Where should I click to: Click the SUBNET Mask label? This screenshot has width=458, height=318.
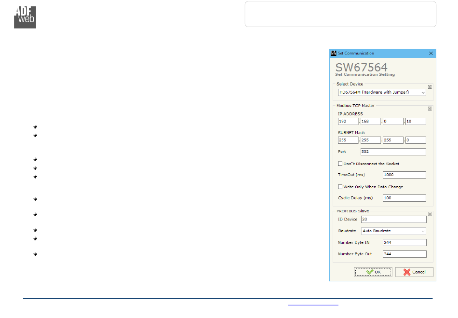pos(351,133)
